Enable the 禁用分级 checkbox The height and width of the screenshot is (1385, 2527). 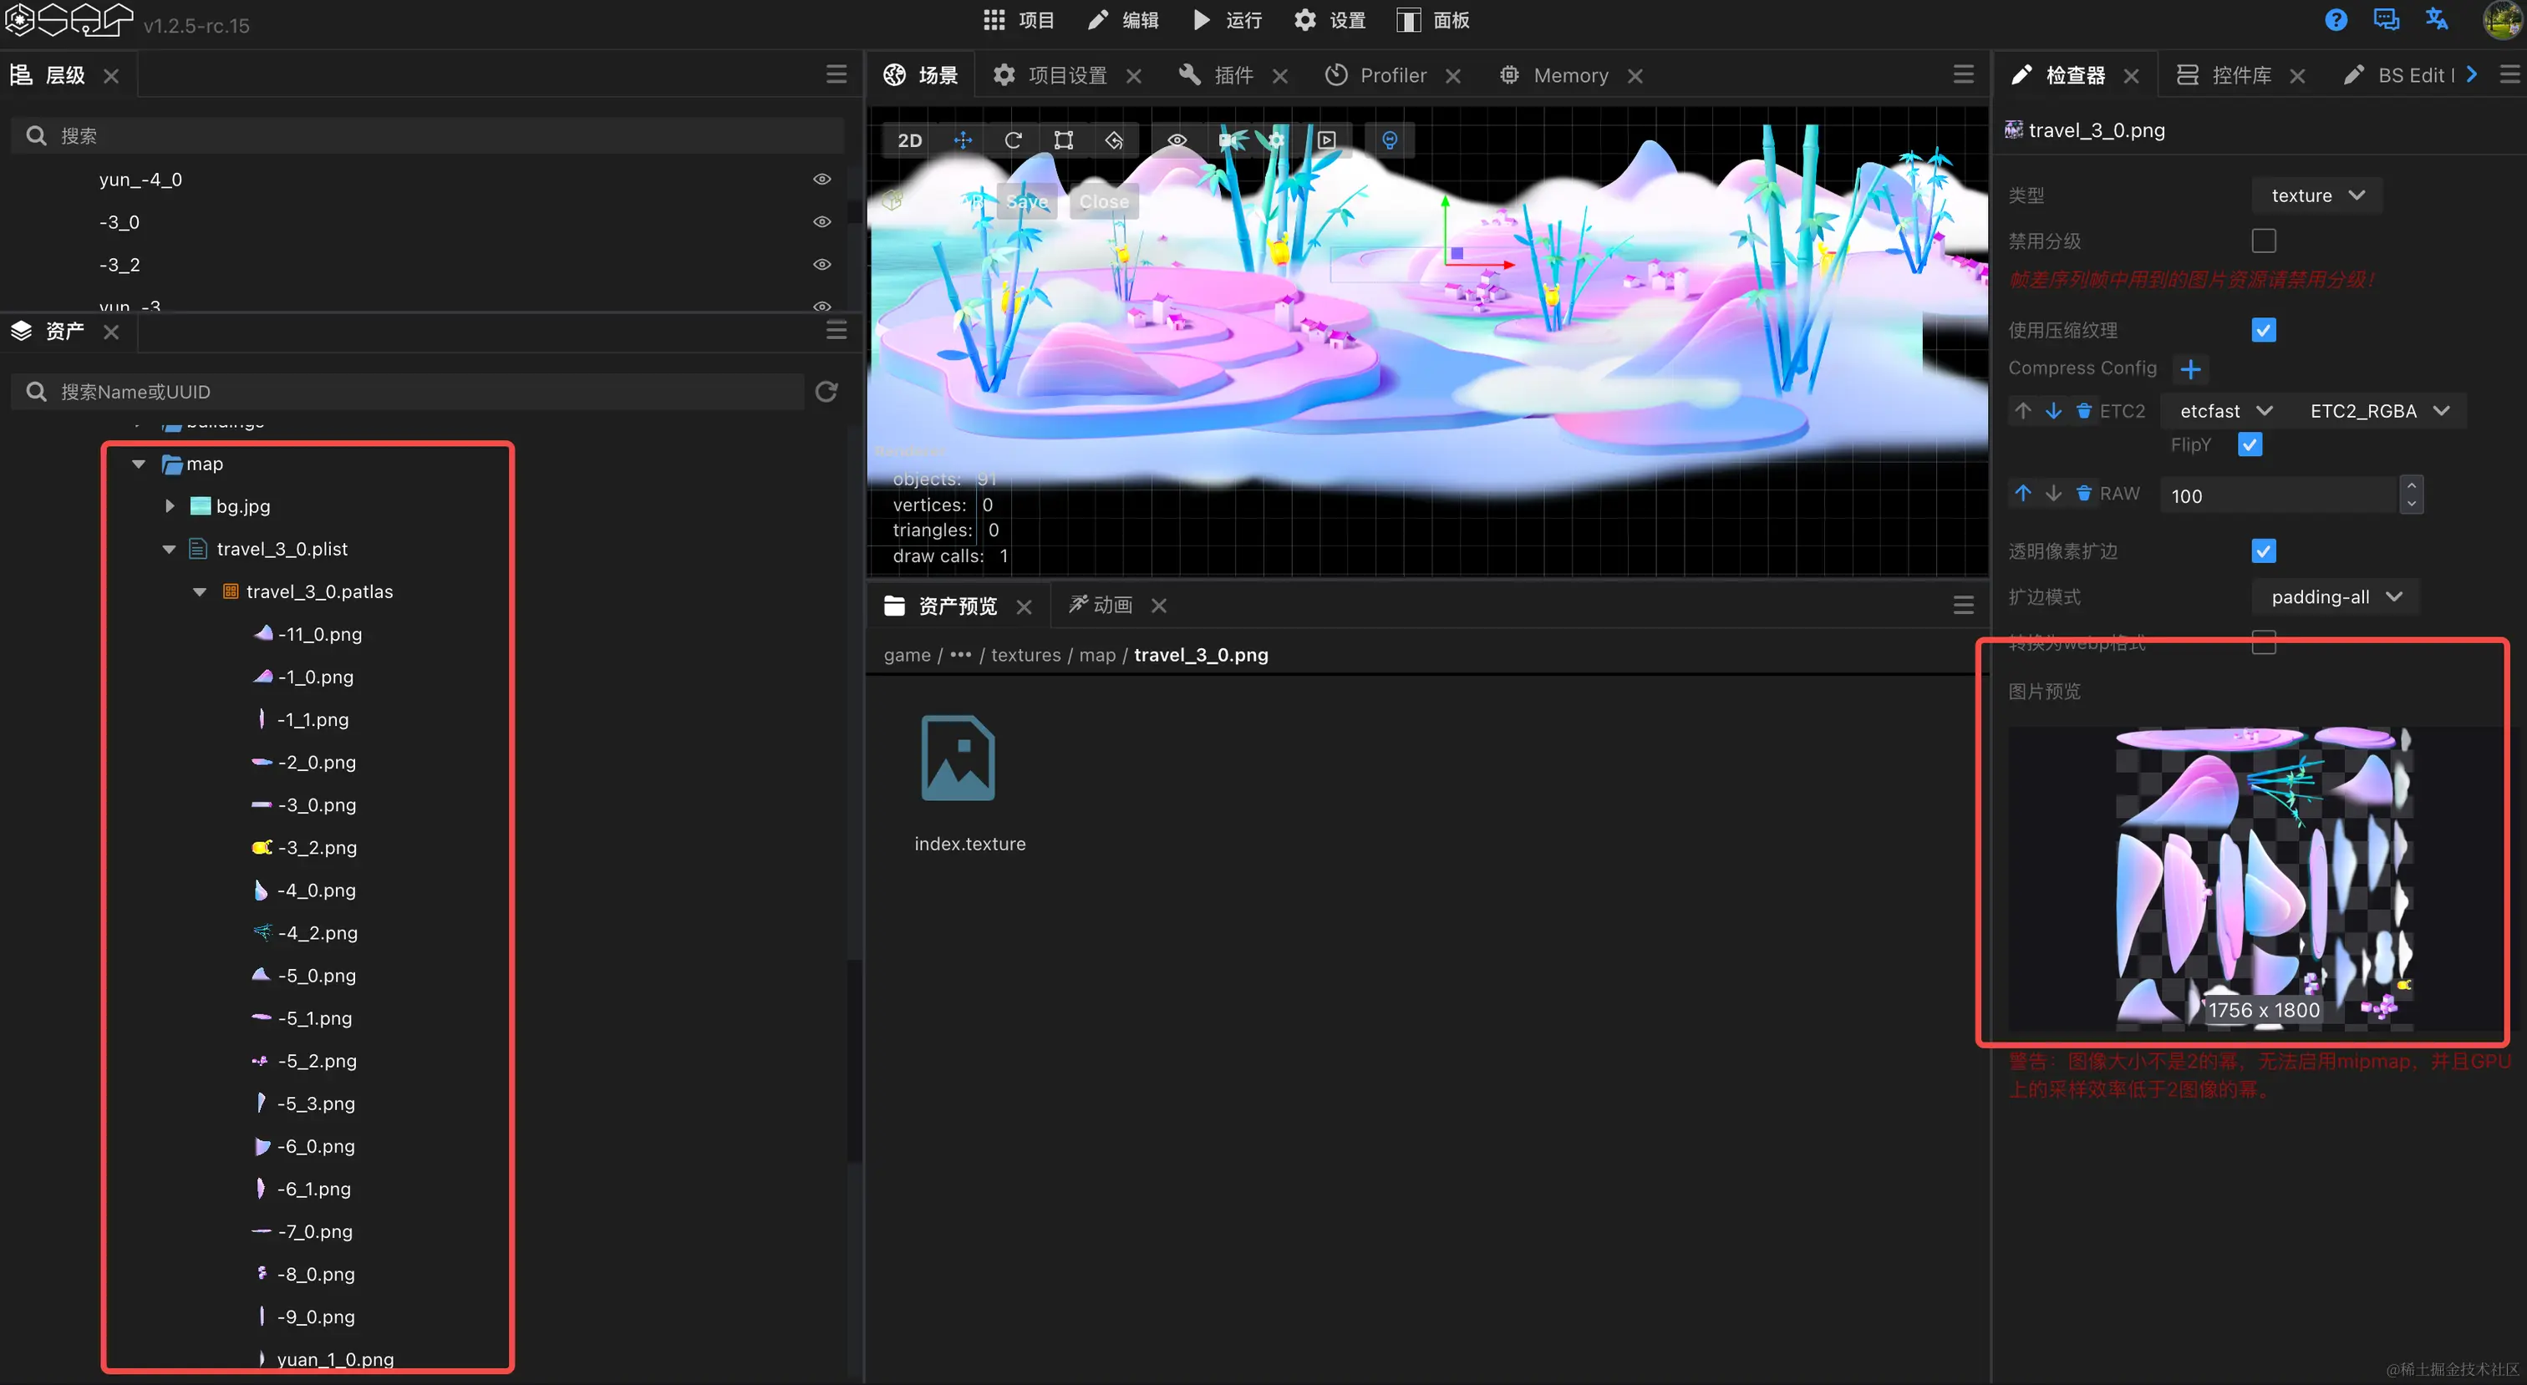tap(2263, 241)
